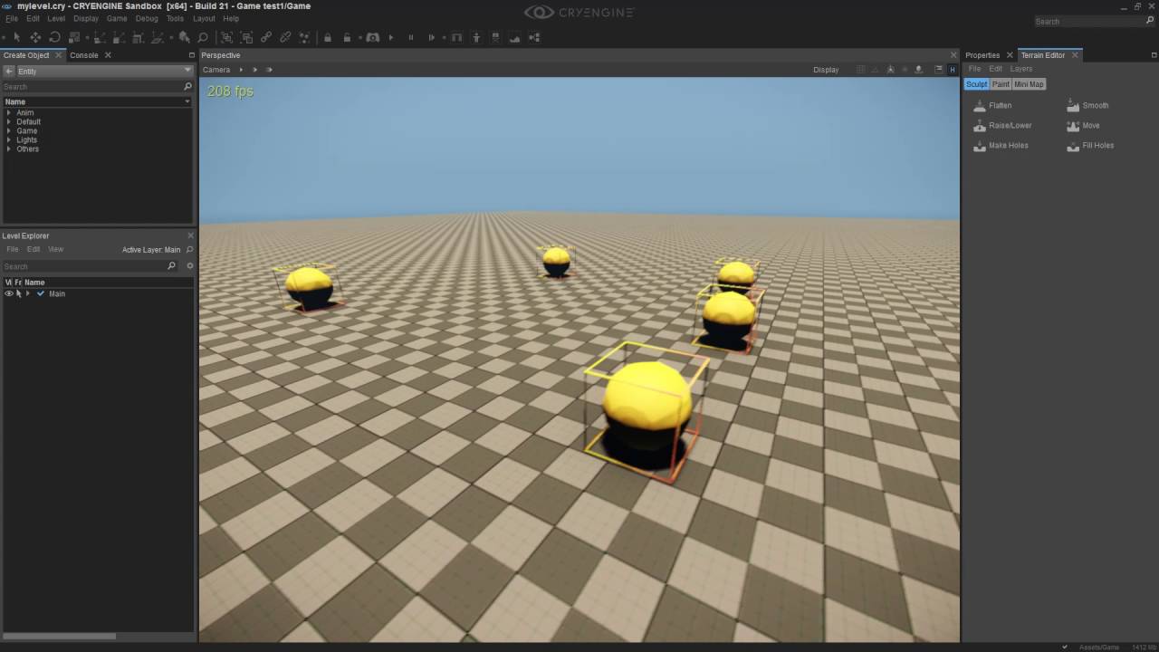The width and height of the screenshot is (1159, 652).
Task: Select the Flatten terrain tool
Action: [x=992, y=105]
